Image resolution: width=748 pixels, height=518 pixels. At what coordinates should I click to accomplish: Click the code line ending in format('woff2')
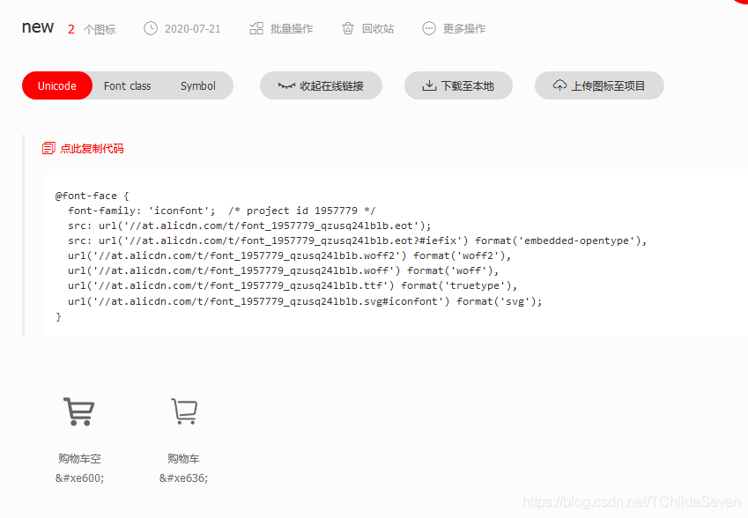289,255
